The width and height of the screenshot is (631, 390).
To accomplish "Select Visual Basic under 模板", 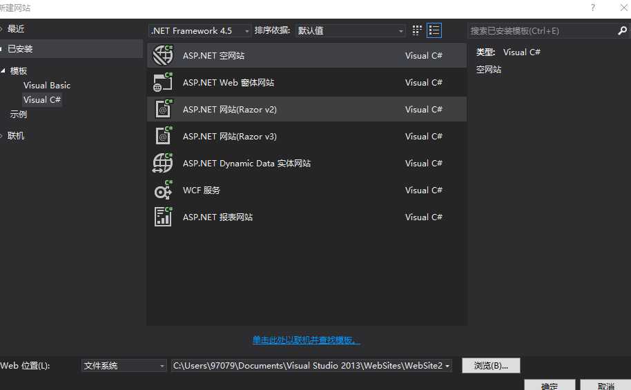I will (x=47, y=86).
